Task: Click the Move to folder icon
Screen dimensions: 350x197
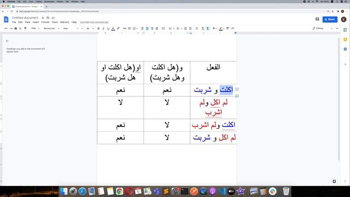Action: pos(48,18)
